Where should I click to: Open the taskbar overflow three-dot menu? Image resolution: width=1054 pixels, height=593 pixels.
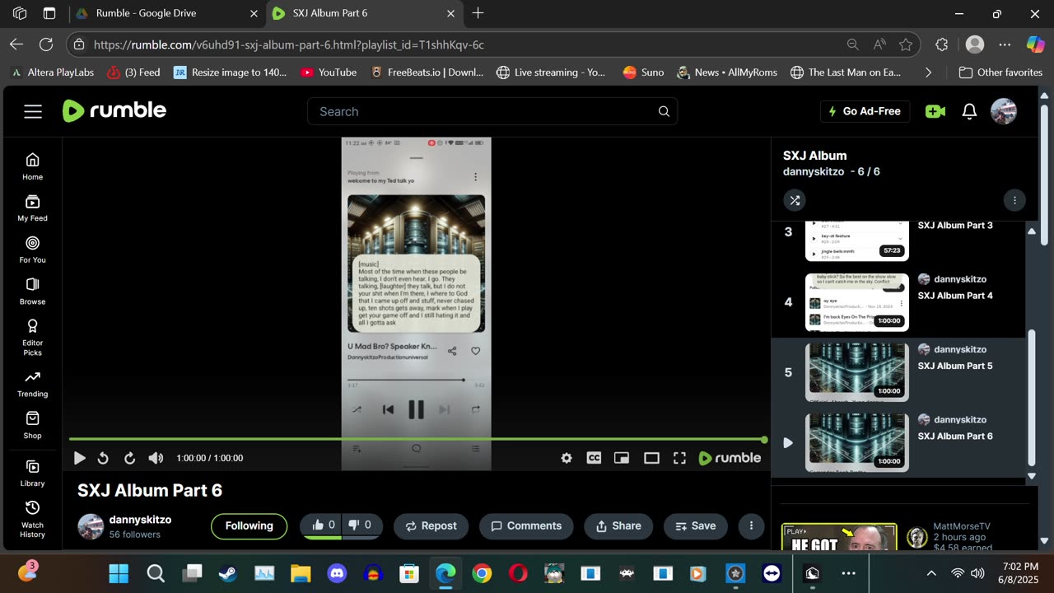tap(848, 573)
